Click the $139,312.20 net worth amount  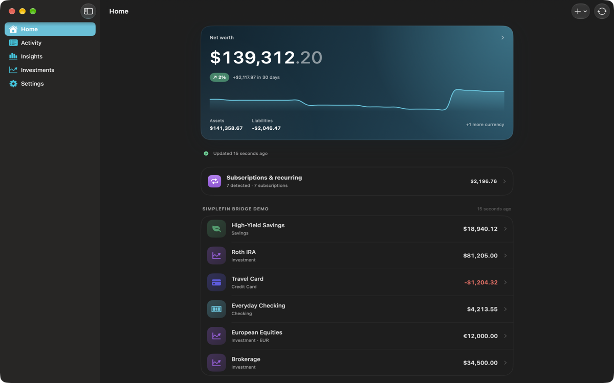tap(266, 57)
